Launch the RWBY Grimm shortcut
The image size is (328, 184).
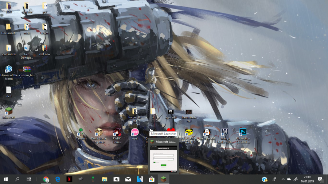tap(117, 136)
